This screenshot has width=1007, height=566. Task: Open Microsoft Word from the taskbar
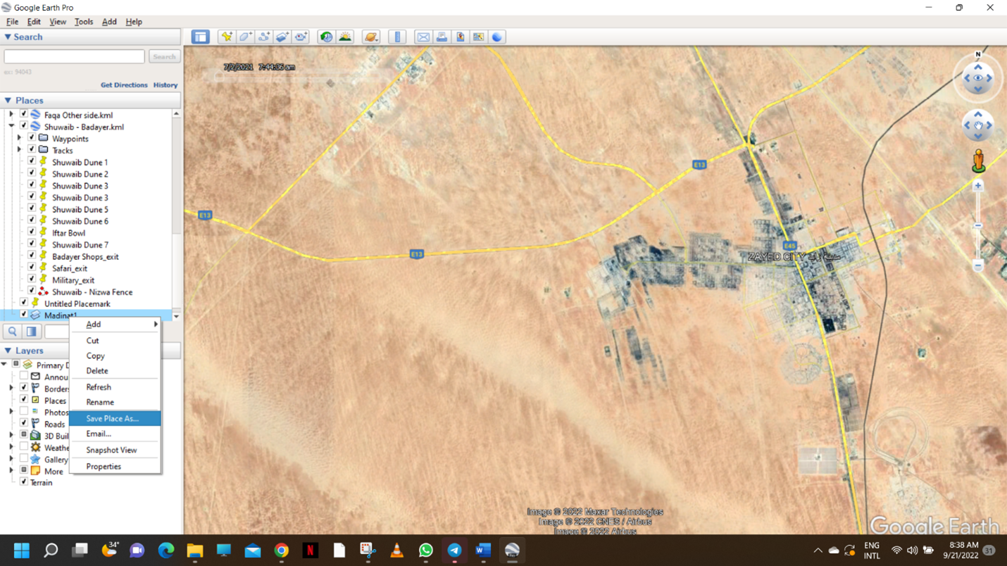tap(483, 551)
